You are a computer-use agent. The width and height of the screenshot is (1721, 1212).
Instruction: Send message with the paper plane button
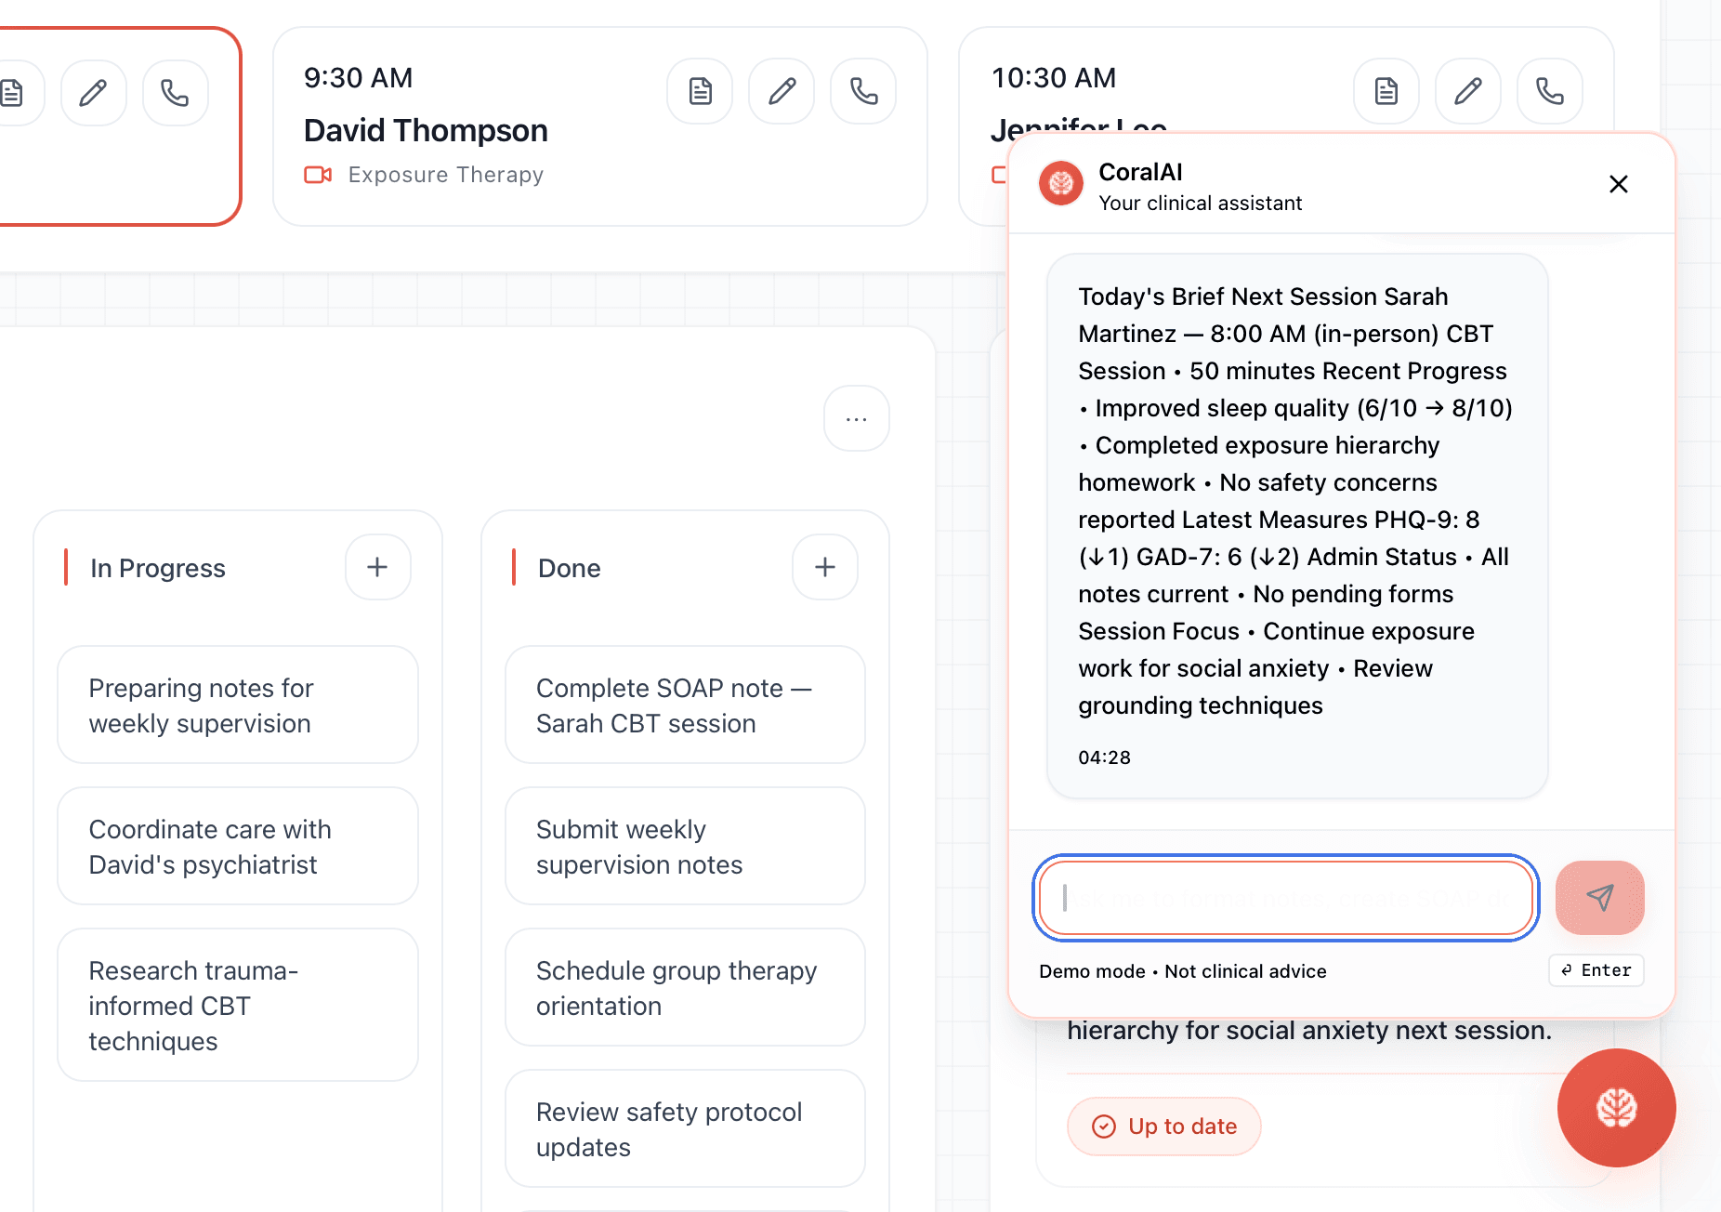coord(1599,897)
